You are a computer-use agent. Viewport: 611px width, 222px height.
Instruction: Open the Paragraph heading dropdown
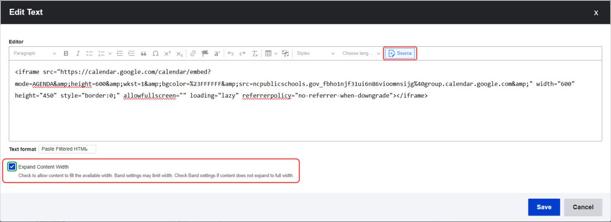(x=35, y=54)
